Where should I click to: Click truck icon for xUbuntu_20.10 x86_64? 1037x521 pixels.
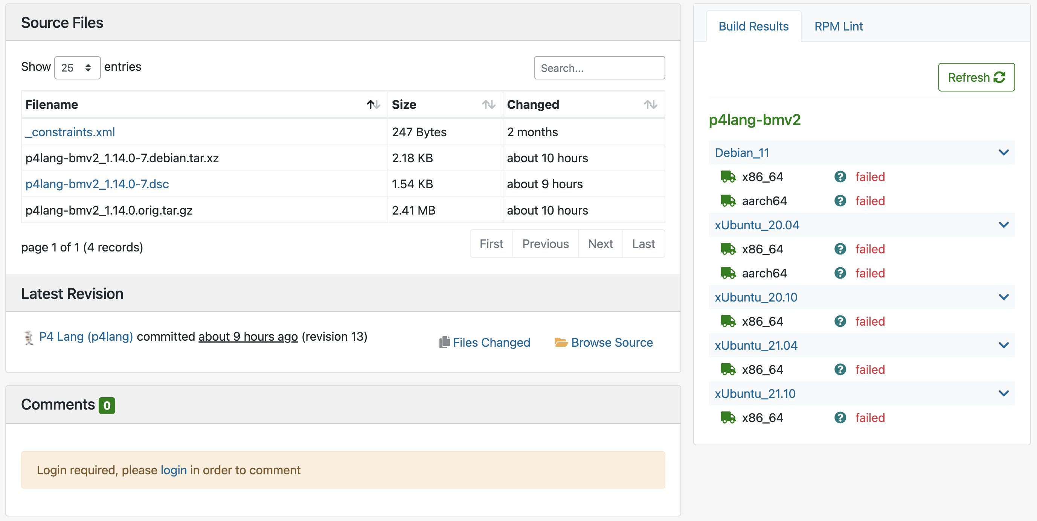pyautogui.click(x=728, y=321)
